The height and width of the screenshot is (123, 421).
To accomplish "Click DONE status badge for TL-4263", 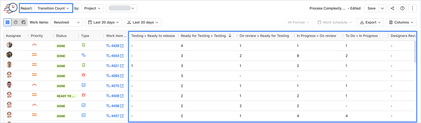I will (x=61, y=76).
